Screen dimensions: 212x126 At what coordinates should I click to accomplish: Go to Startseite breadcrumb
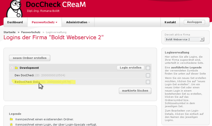click(x=10, y=32)
